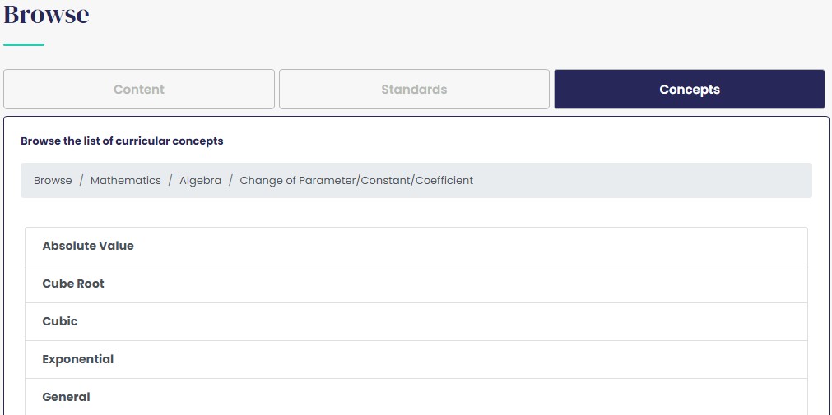The height and width of the screenshot is (415, 832).
Task: Open the Absolute Value concept
Action: tap(88, 246)
